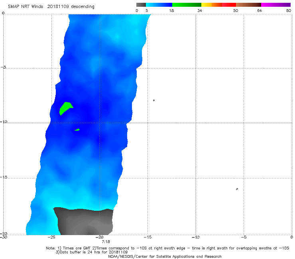Screen dimensions: 295x259
Task: Click the longitude axis label '-20'
Action: point(100,237)
